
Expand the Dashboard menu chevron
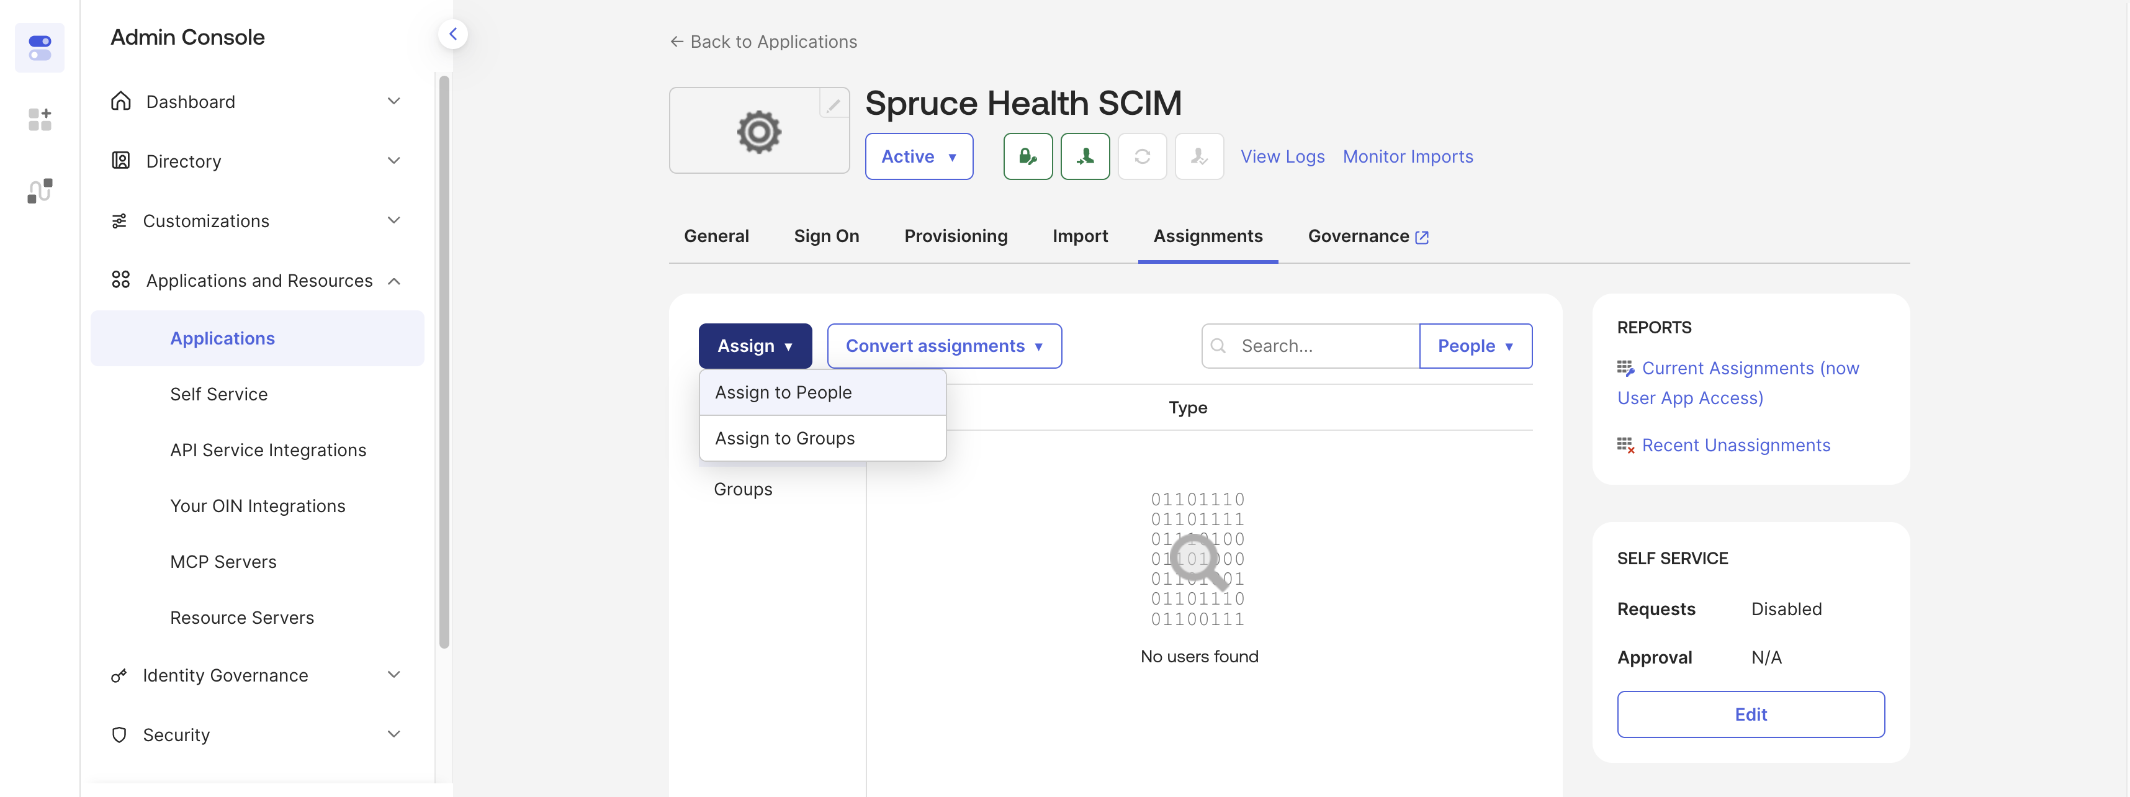395,101
